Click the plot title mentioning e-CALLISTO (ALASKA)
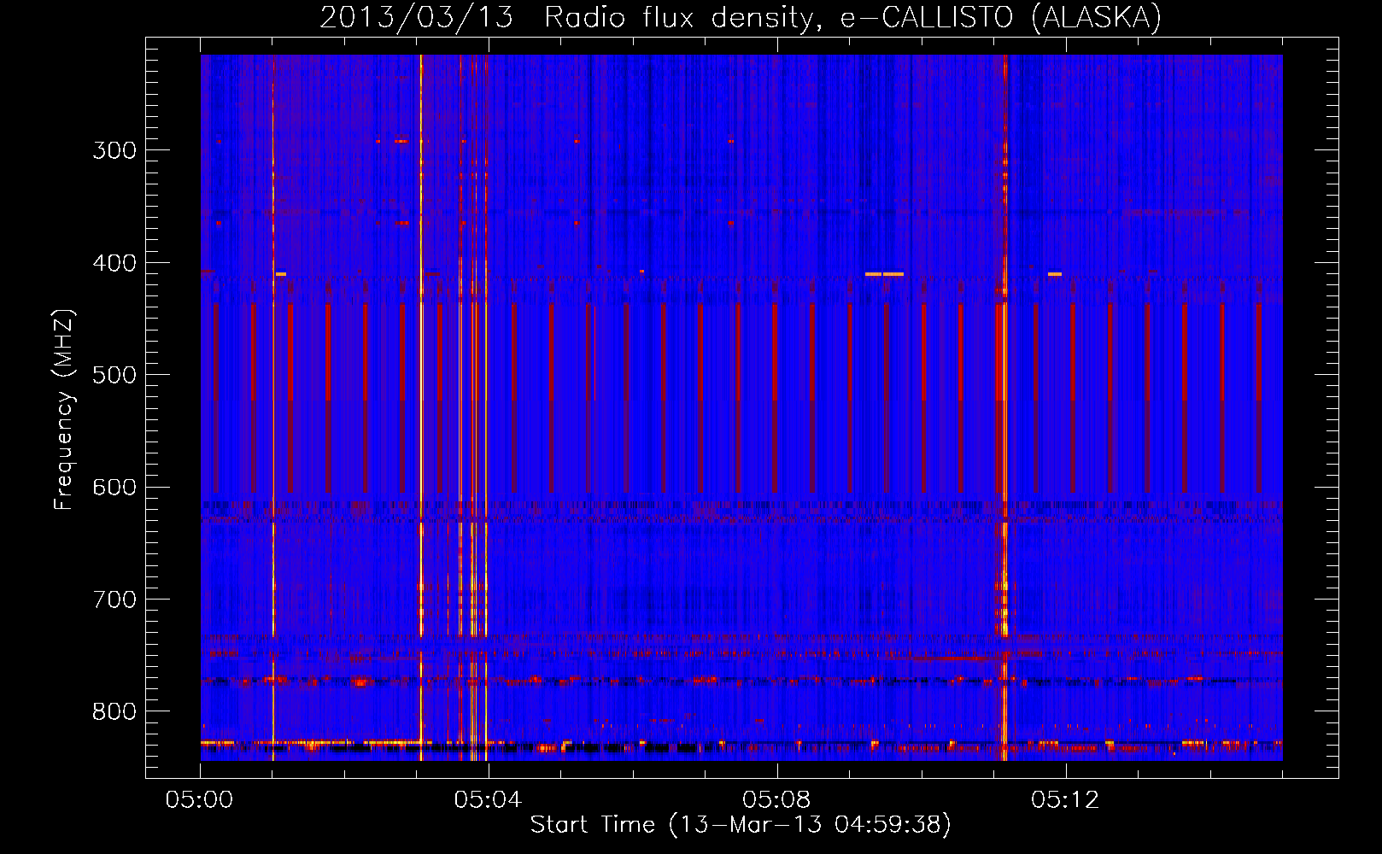The width and height of the screenshot is (1382, 854). pyautogui.click(x=741, y=17)
